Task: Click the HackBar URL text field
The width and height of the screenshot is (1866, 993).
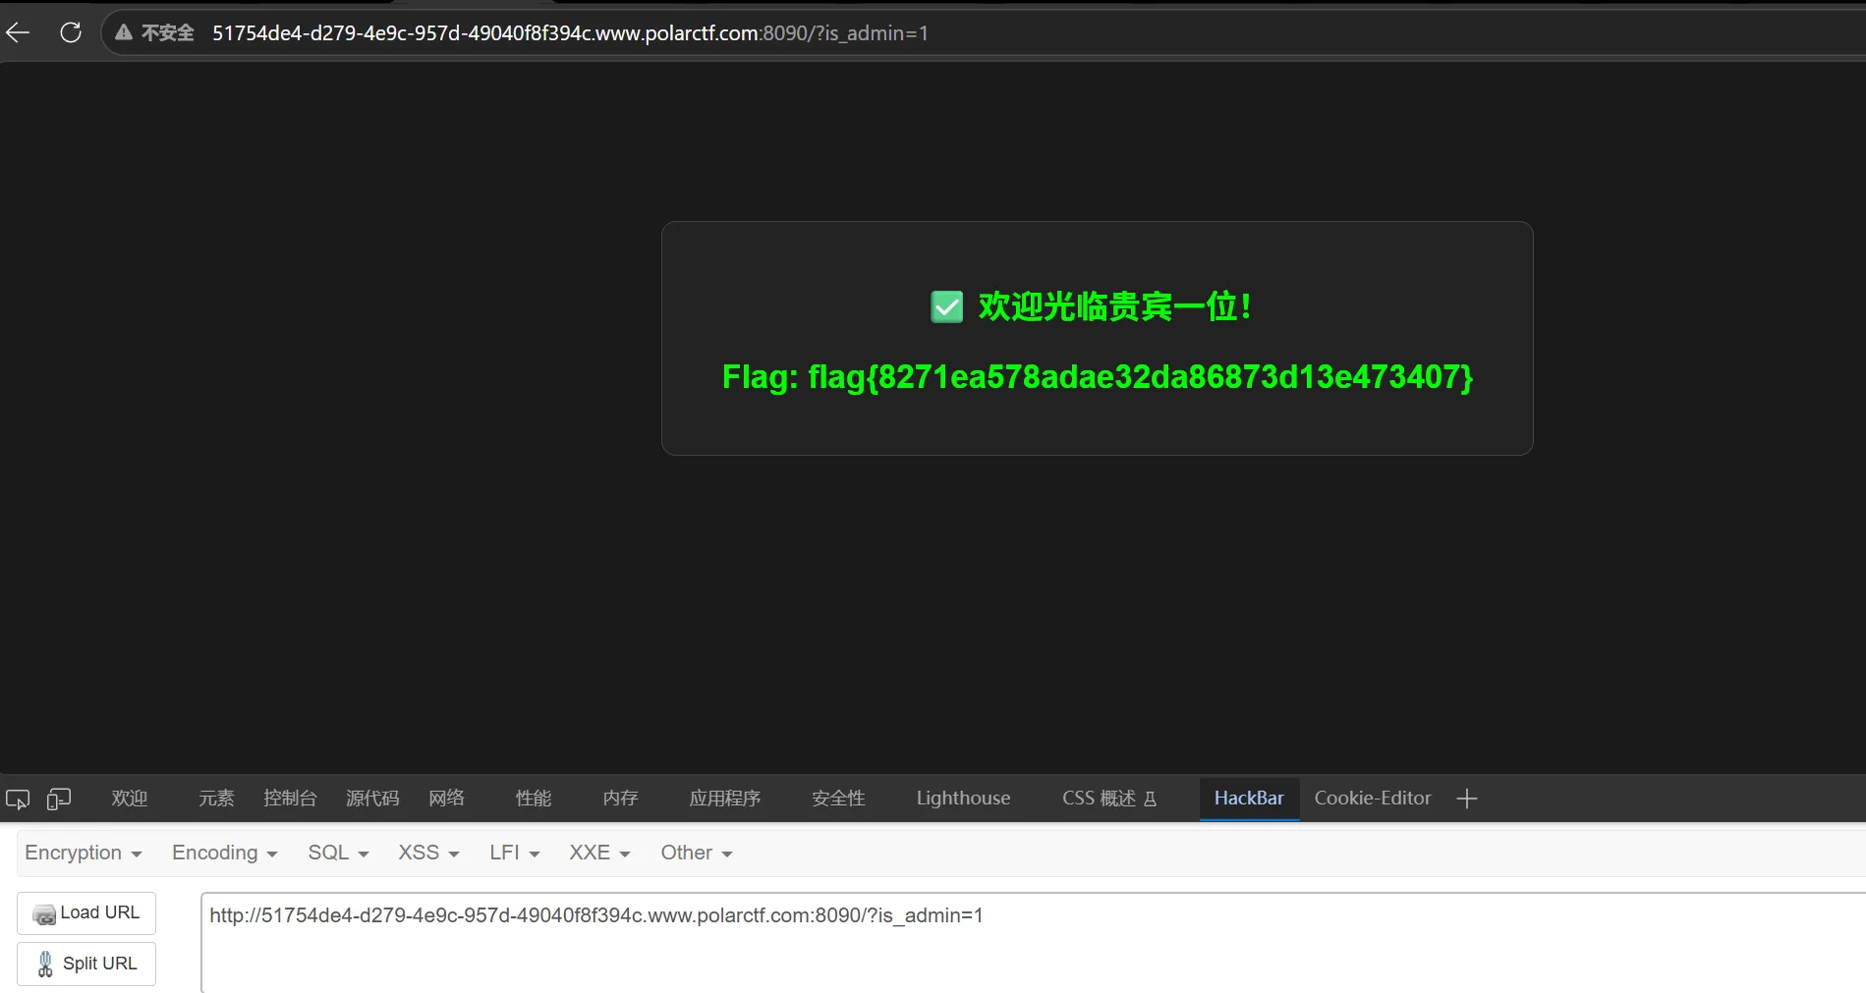Action: pyautogui.click(x=1034, y=943)
